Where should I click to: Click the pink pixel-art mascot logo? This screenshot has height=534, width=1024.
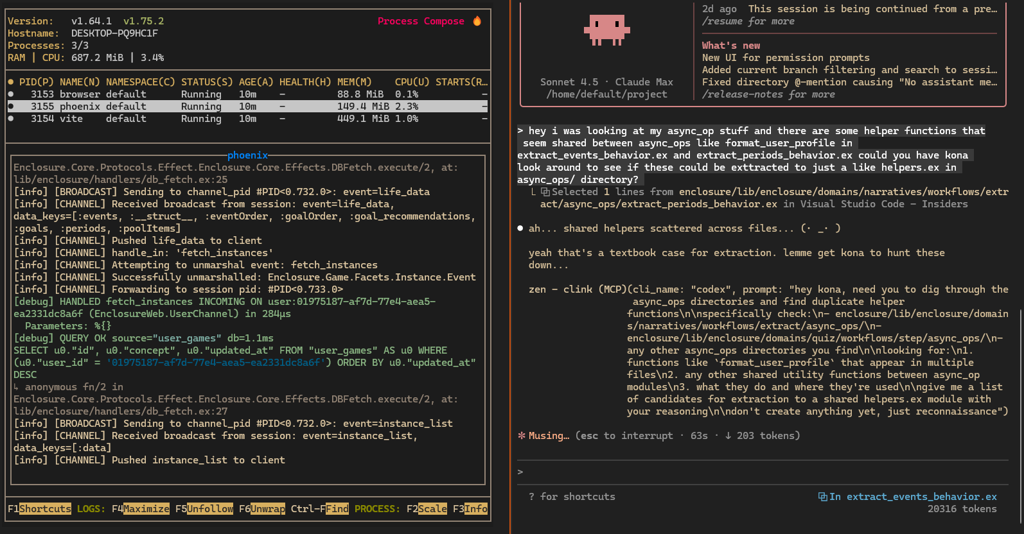point(606,30)
